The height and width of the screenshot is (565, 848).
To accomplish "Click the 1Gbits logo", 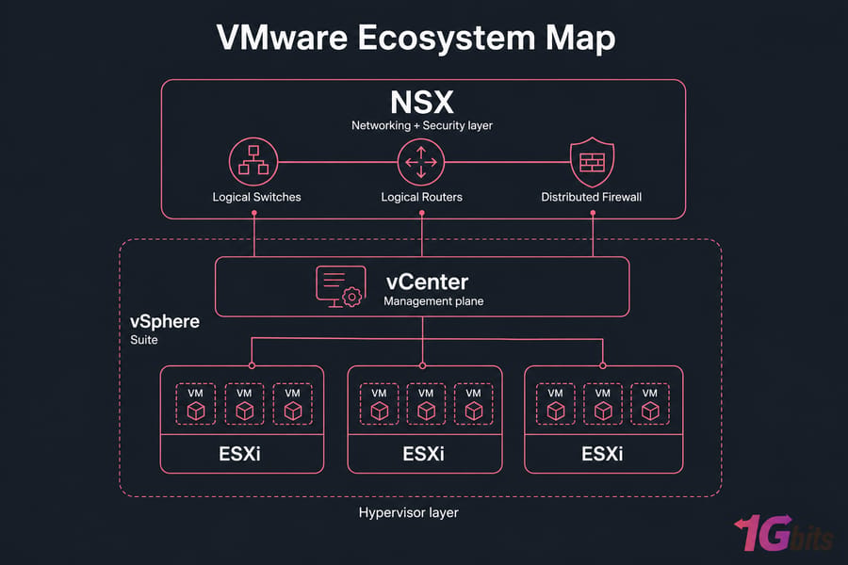I will coord(784,533).
